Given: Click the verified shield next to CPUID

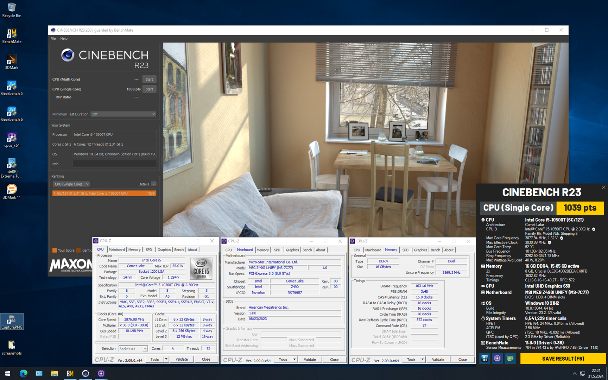Looking at the screenshot, I should click(594, 229).
